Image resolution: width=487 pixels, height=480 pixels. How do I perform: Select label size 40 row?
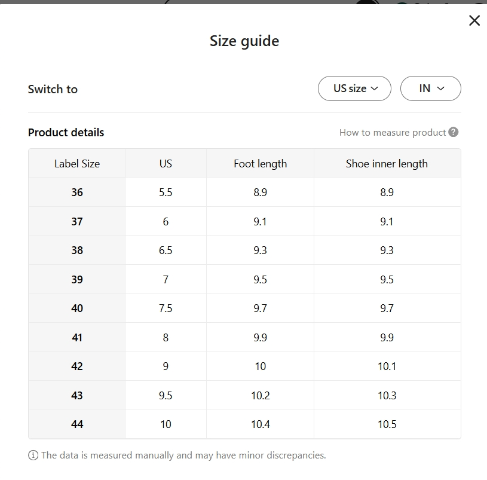click(77, 308)
